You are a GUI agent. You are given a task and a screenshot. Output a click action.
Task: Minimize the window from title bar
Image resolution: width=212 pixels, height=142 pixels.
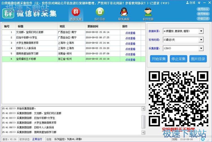click(x=204, y=3)
